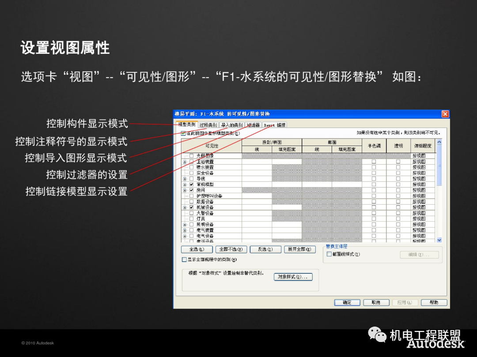Expand the 常规模型 category

tap(185, 184)
